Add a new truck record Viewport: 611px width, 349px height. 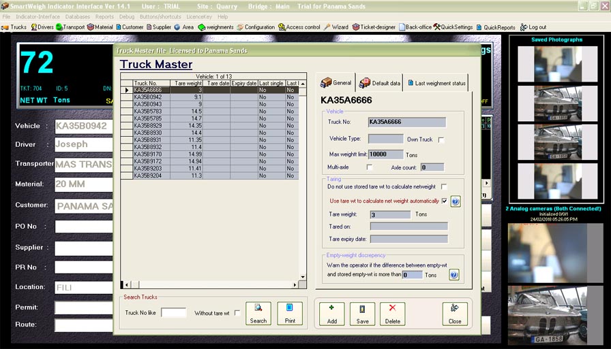(331, 314)
